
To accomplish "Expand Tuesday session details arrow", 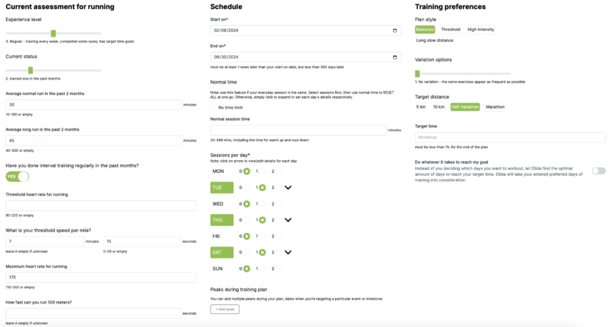I will [288, 187].
